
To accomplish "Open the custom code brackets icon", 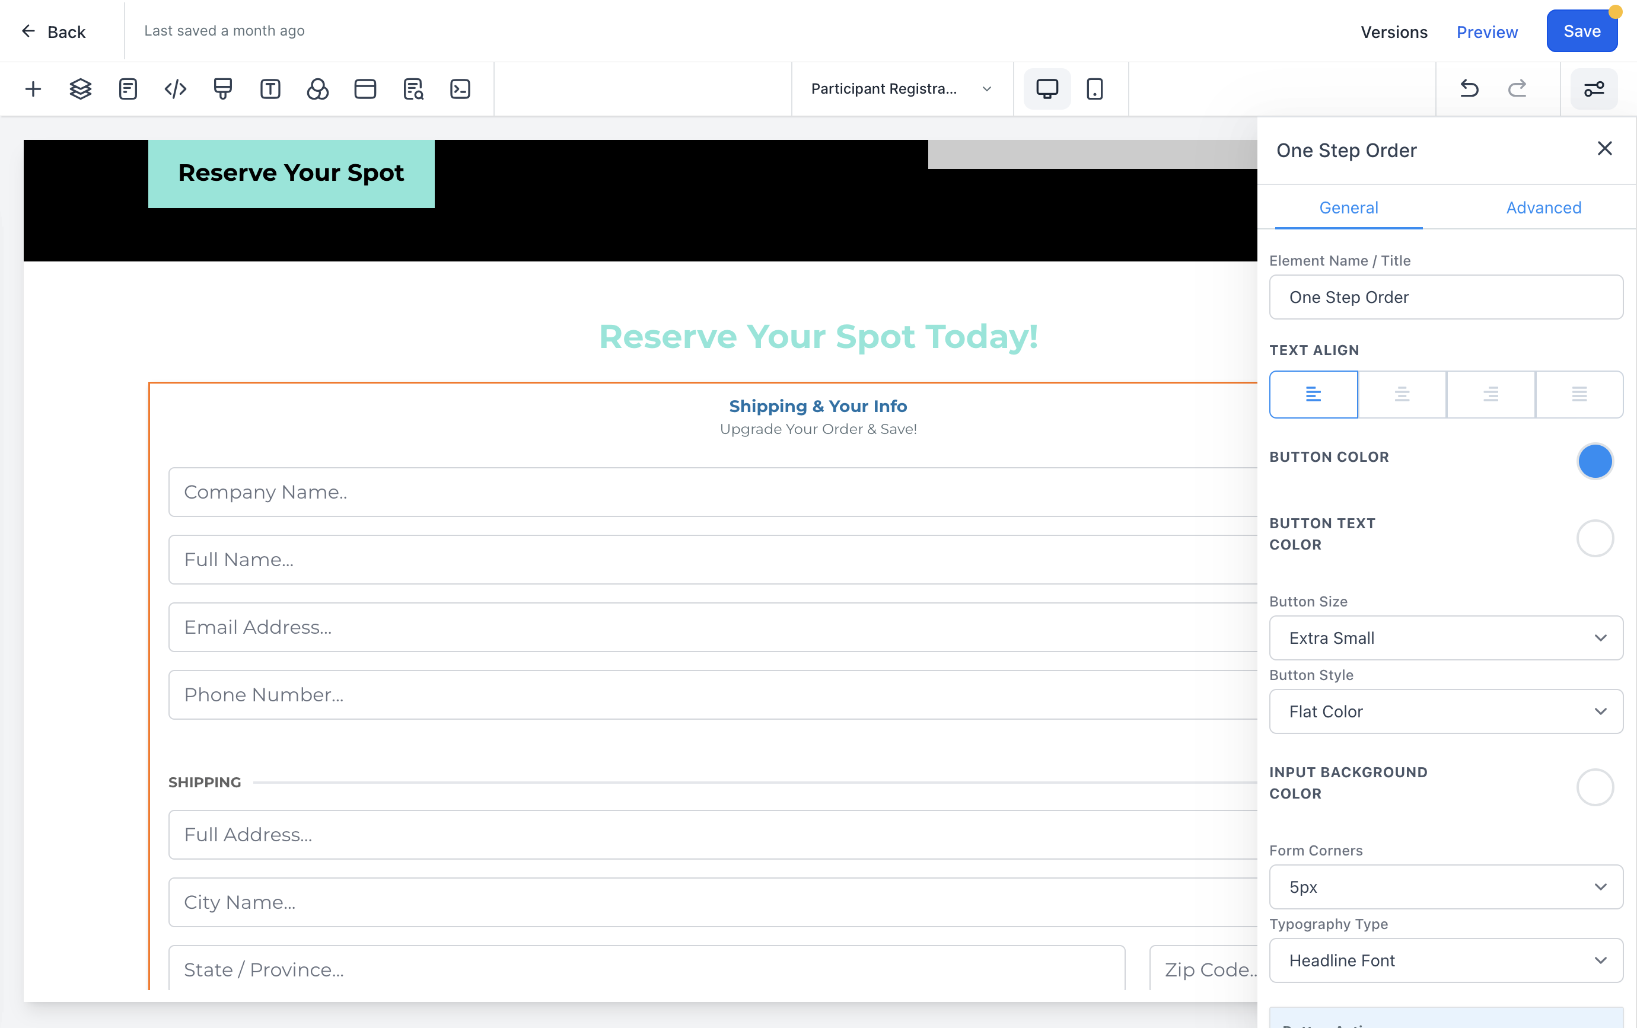I will click(176, 89).
